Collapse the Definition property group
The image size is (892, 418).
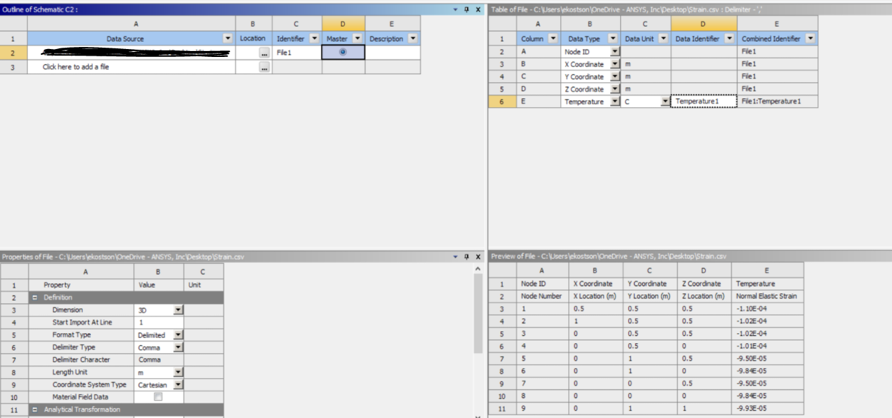coord(34,297)
